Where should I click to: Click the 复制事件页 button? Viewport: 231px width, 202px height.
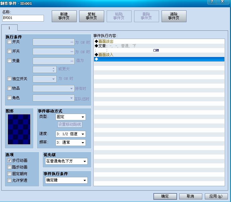(x=92, y=16)
